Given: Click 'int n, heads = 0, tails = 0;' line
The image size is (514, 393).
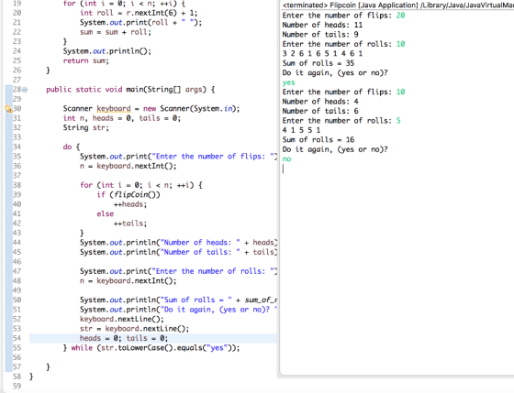Looking at the screenshot, I should coord(121,118).
